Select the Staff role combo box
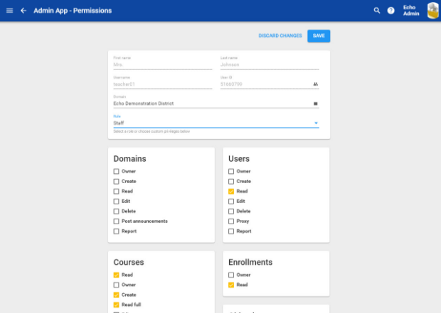This screenshot has height=313, width=441. coord(212,123)
